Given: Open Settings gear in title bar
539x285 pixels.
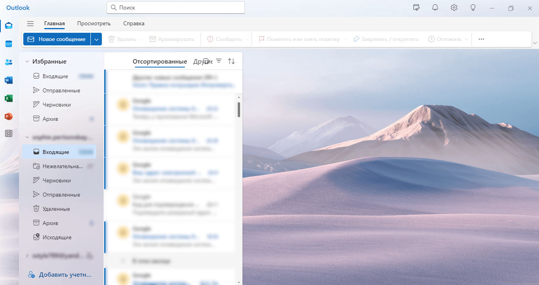Looking at the screenshot, I should [454, 7].
